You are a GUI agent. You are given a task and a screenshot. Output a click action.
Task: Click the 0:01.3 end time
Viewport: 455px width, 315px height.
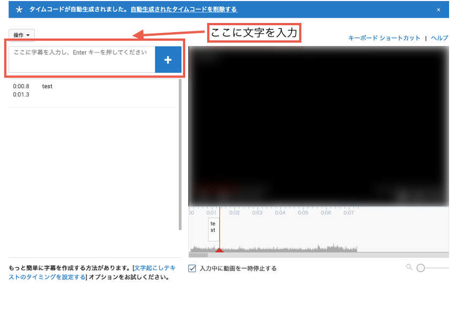coord(21,95)
